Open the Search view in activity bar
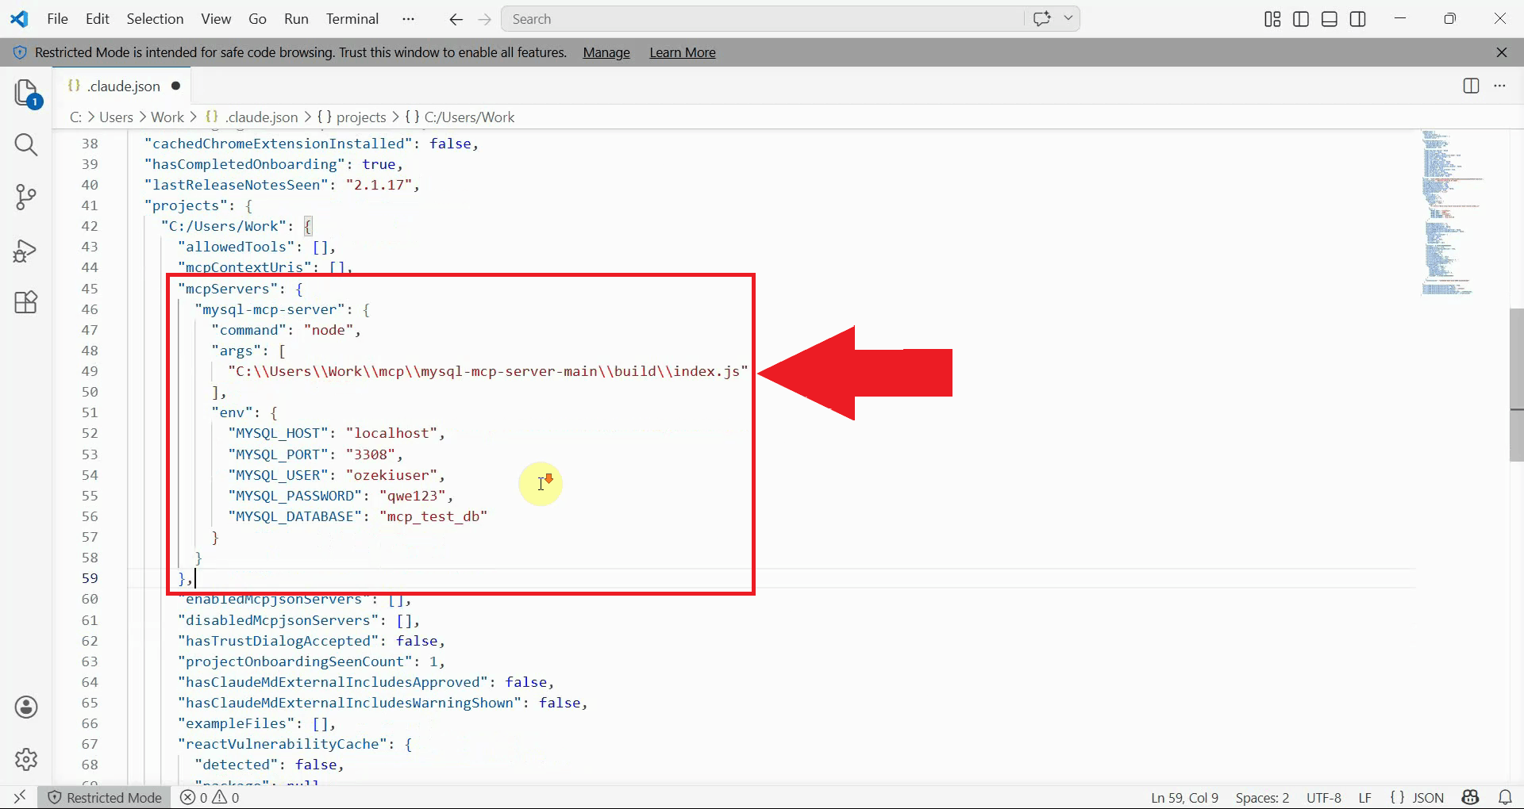The image size is (1524, 809). pos(26,145)
